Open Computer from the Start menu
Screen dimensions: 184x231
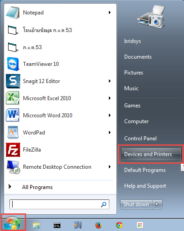point(136,121)
